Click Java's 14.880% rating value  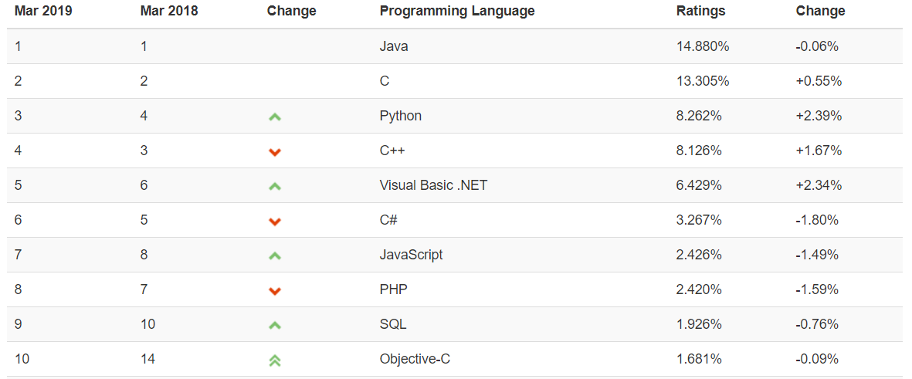703,46
